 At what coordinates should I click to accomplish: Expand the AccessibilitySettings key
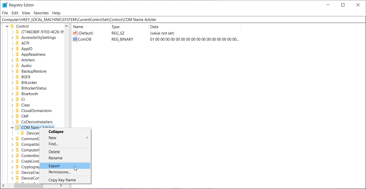pyautogui.click(x=12, y=37)
